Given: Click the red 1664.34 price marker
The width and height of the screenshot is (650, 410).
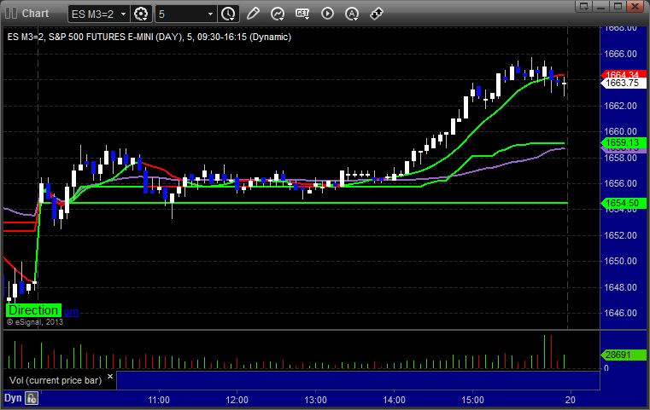Looking at the screenshot, I should (622, 75).
